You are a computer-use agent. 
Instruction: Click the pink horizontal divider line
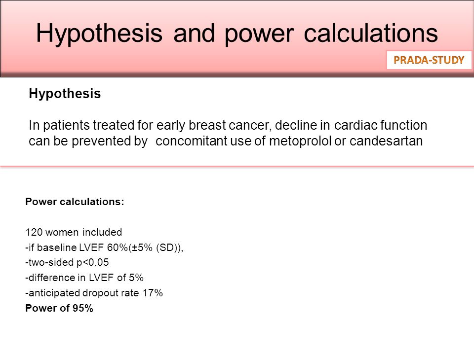237,166
